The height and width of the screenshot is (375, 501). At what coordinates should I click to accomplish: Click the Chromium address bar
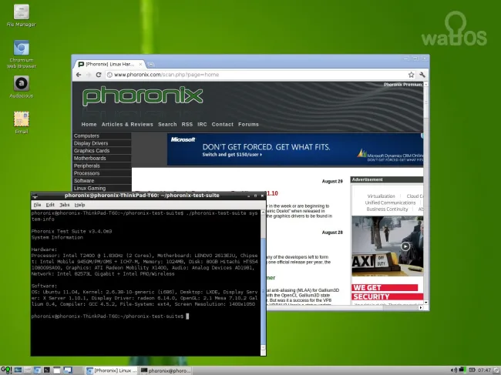[x=257, y=75]
